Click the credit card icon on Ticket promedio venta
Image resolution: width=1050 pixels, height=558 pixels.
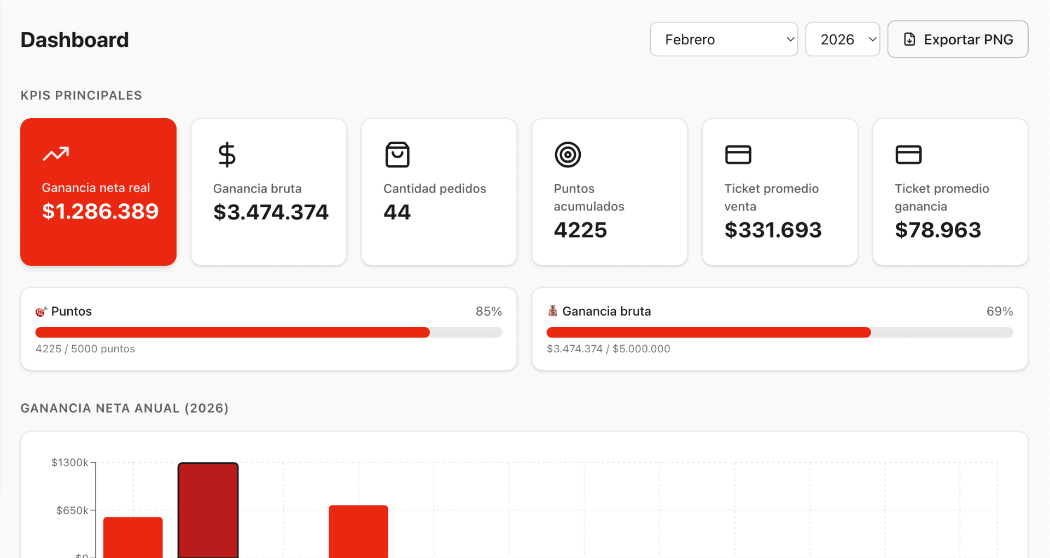[x=738, y=155]
